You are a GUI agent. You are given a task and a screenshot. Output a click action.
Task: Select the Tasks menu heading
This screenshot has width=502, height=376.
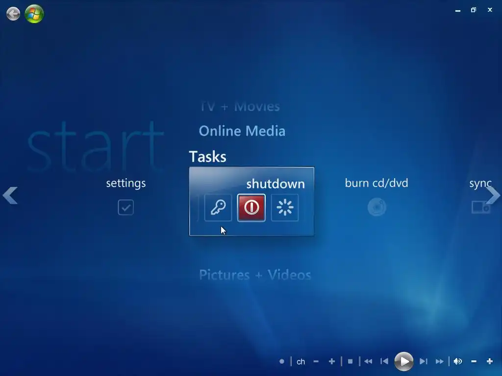(208, 157)
